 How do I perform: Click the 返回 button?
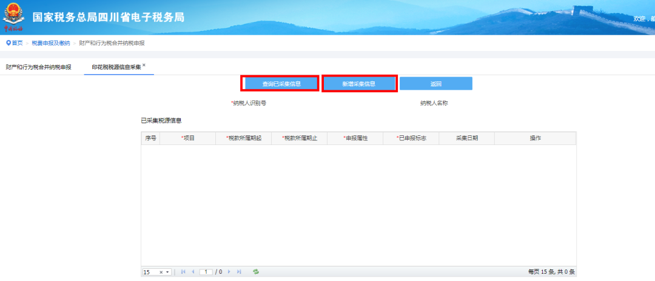pos(435,84)
